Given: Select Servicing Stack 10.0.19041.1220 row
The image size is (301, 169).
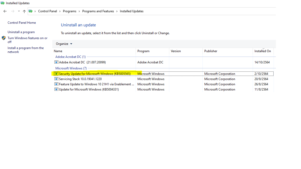Looking at the screenshot, I should [164, 79].
